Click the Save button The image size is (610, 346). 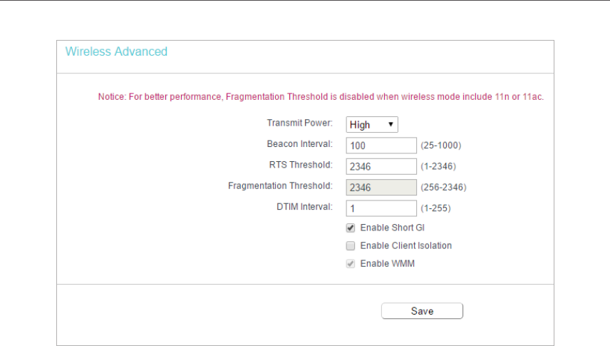(422, 311)
